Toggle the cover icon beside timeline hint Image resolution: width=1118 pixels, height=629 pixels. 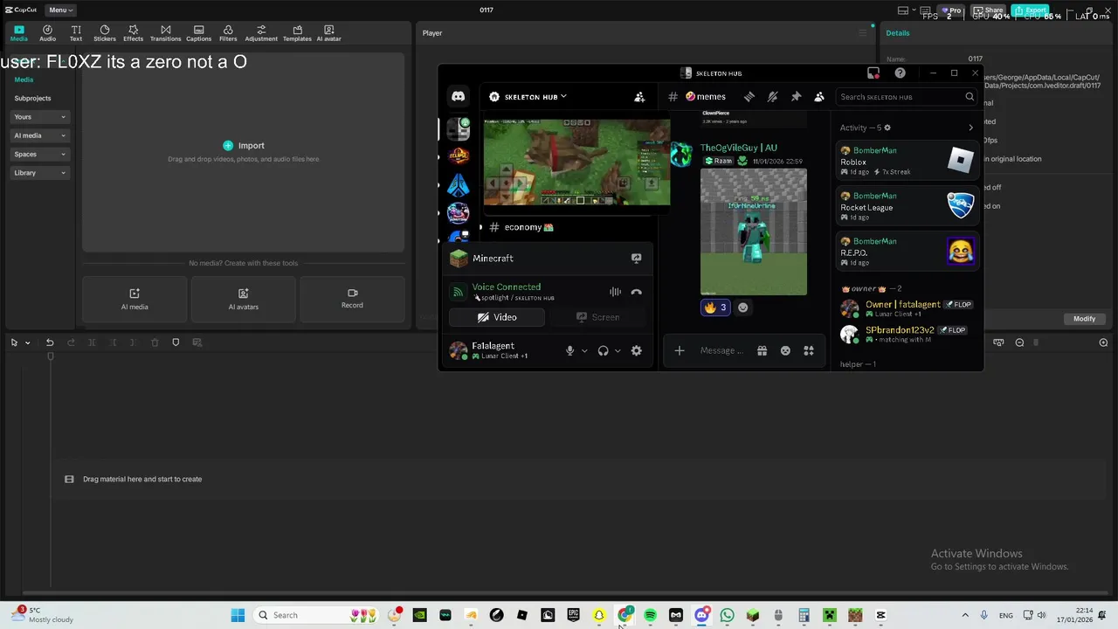[x=69, y=479]
